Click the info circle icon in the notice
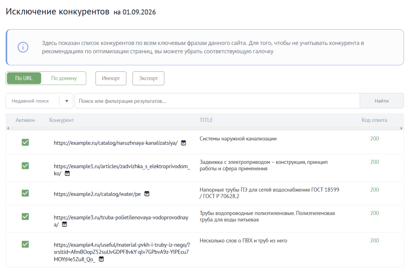 [x=23, y=47]
